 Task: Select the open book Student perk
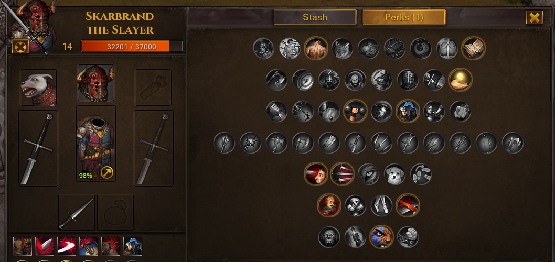pyautogui.click(x=473, y=48)
